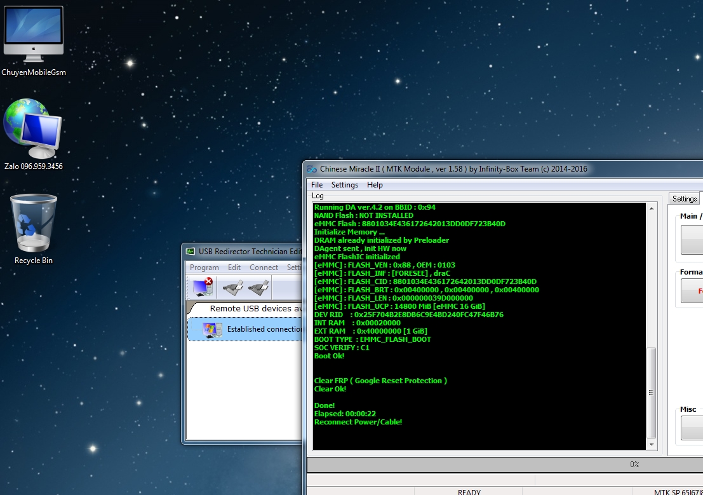Click the Log label above the console
This screenshot has width=703, height=495.
pos(318,196)
